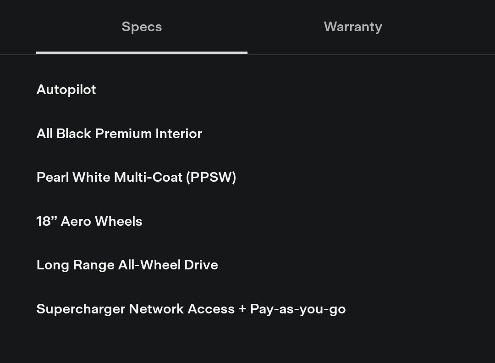Screen dimensions: 495x363
Task: Select the All Black Premium Interior line
Action: point(119,134)
